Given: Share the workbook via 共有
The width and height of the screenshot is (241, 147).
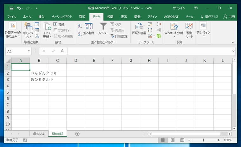Looking at the screenshot, I should tap(229, 17).
